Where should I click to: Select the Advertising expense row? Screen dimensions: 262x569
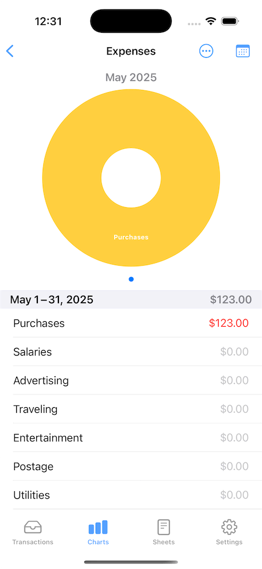point(131,380)
